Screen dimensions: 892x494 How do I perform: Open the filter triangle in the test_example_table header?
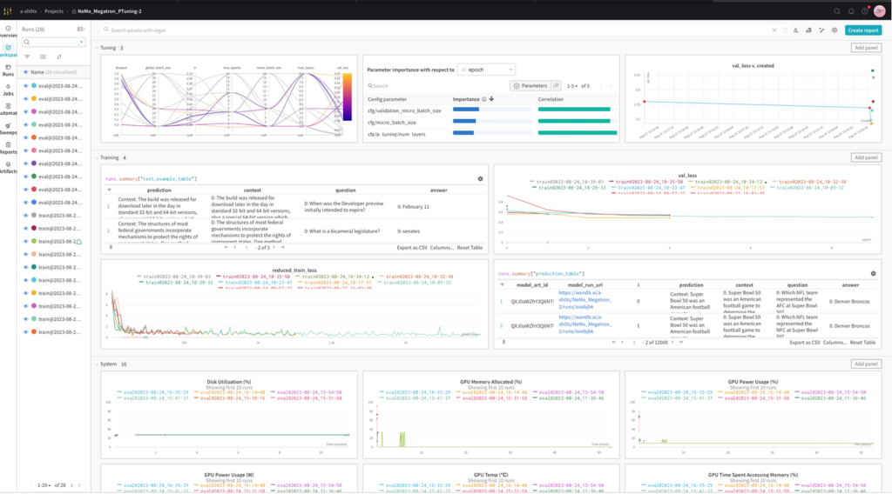(109, 190)
